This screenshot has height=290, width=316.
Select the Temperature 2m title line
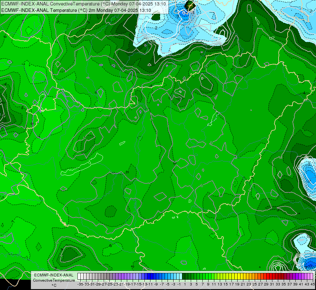click(x=76, y=10)
